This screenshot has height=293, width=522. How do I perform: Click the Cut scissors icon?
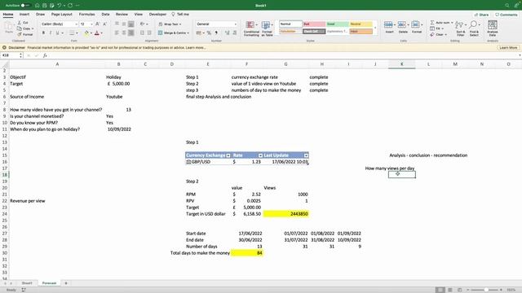20,23
